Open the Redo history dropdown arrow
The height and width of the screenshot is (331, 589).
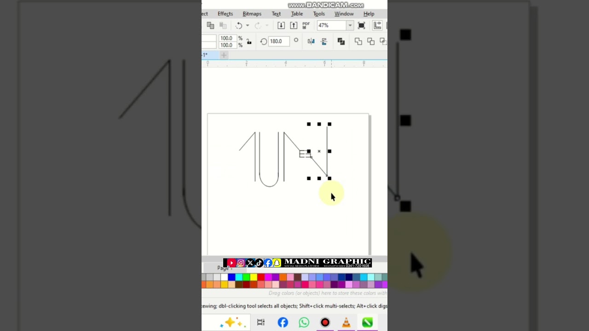(x=266, y=26)
